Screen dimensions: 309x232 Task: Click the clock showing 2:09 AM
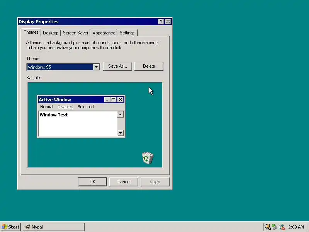pyautogui.click(x=296, y=227)
